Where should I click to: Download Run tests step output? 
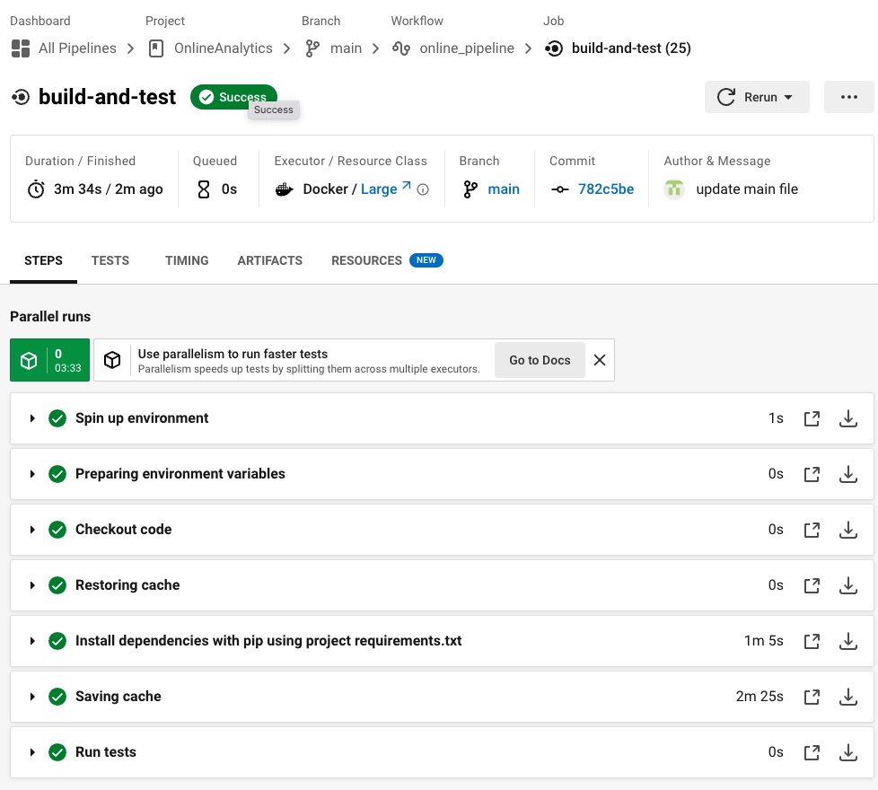[848, 752]
